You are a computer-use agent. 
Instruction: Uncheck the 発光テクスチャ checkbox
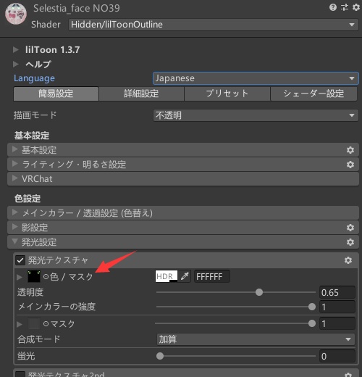20,260
